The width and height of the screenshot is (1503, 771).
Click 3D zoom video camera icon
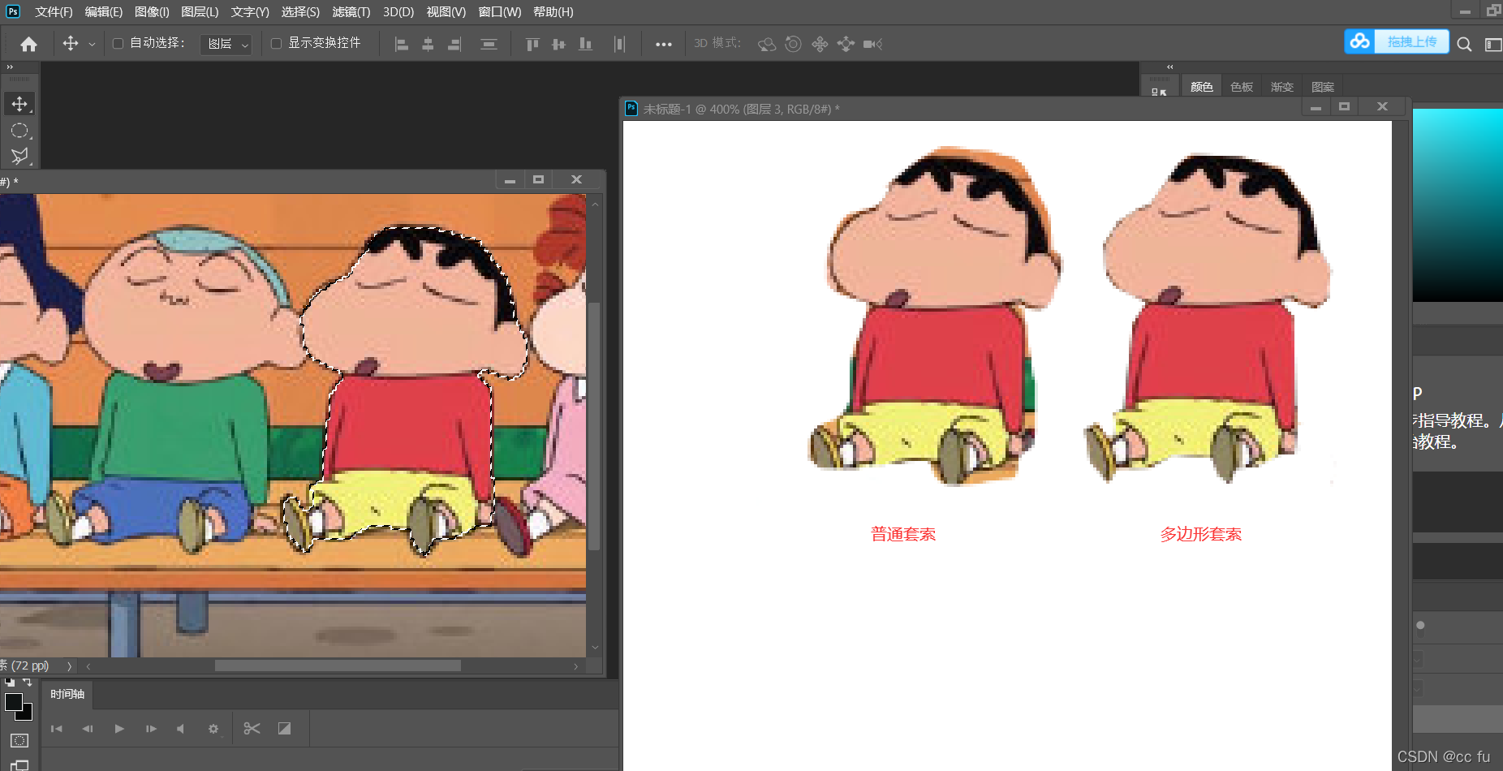pyautogui.click(x=872, y=44)
